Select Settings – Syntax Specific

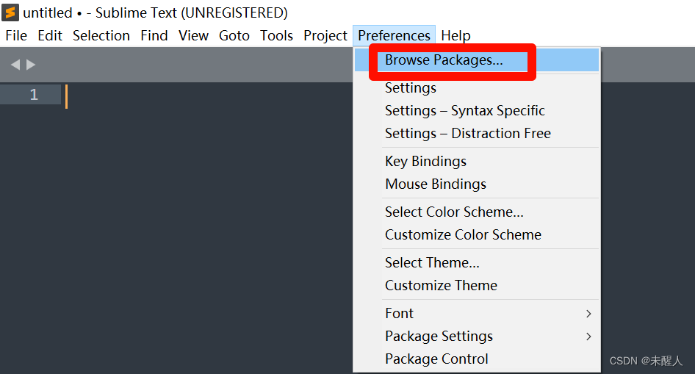pyautogui.click(x=477, y=110)
